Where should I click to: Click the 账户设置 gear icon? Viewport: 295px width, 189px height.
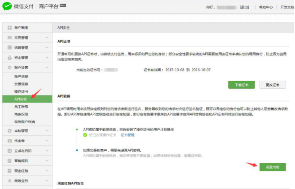[x=10, y=68]
